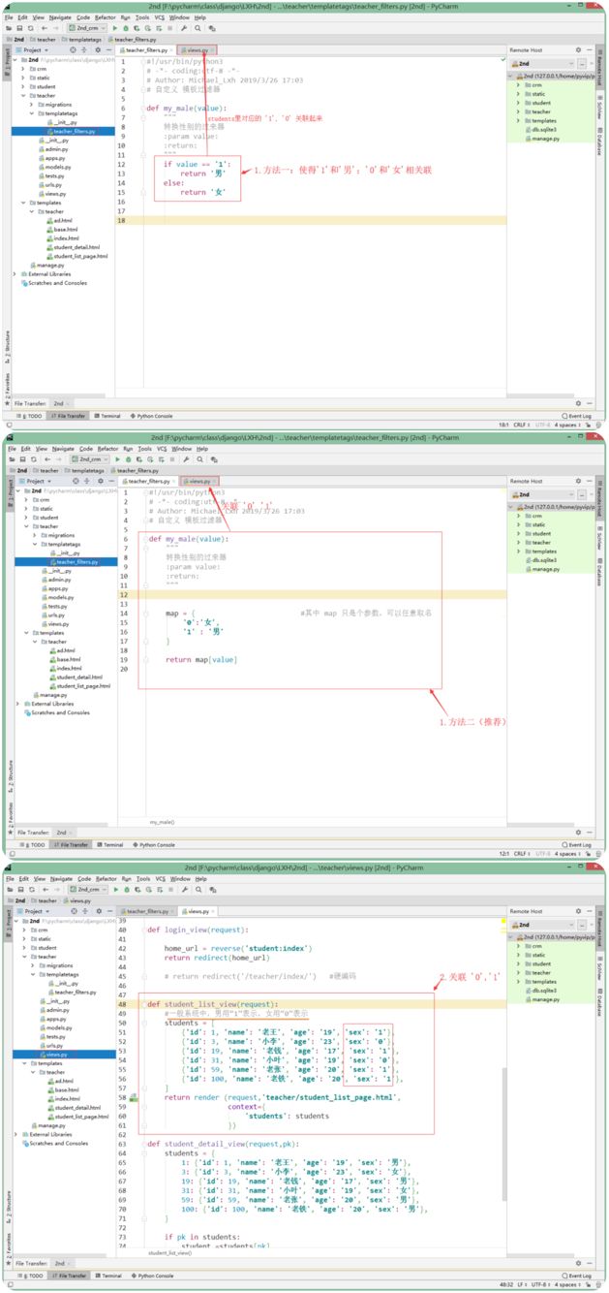Open Refactor menu in top screenshot window
This screenshot has width=609, height=1293.
pos(105,17)
